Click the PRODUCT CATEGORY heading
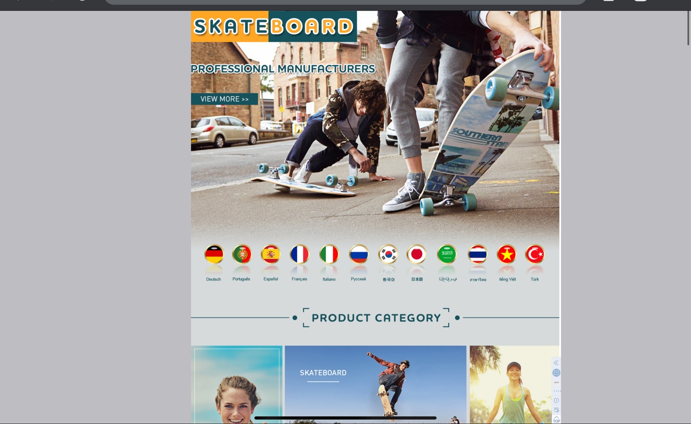The height and width of the screenshot is (424, 691). point(376,318)
